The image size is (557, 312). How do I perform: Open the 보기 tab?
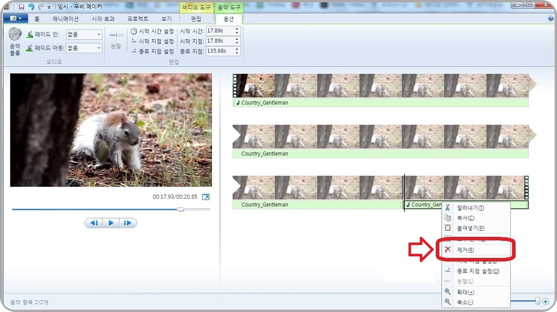click(166, 19)
